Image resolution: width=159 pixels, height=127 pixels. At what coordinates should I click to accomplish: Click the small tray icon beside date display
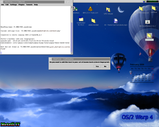pos(144,1)
